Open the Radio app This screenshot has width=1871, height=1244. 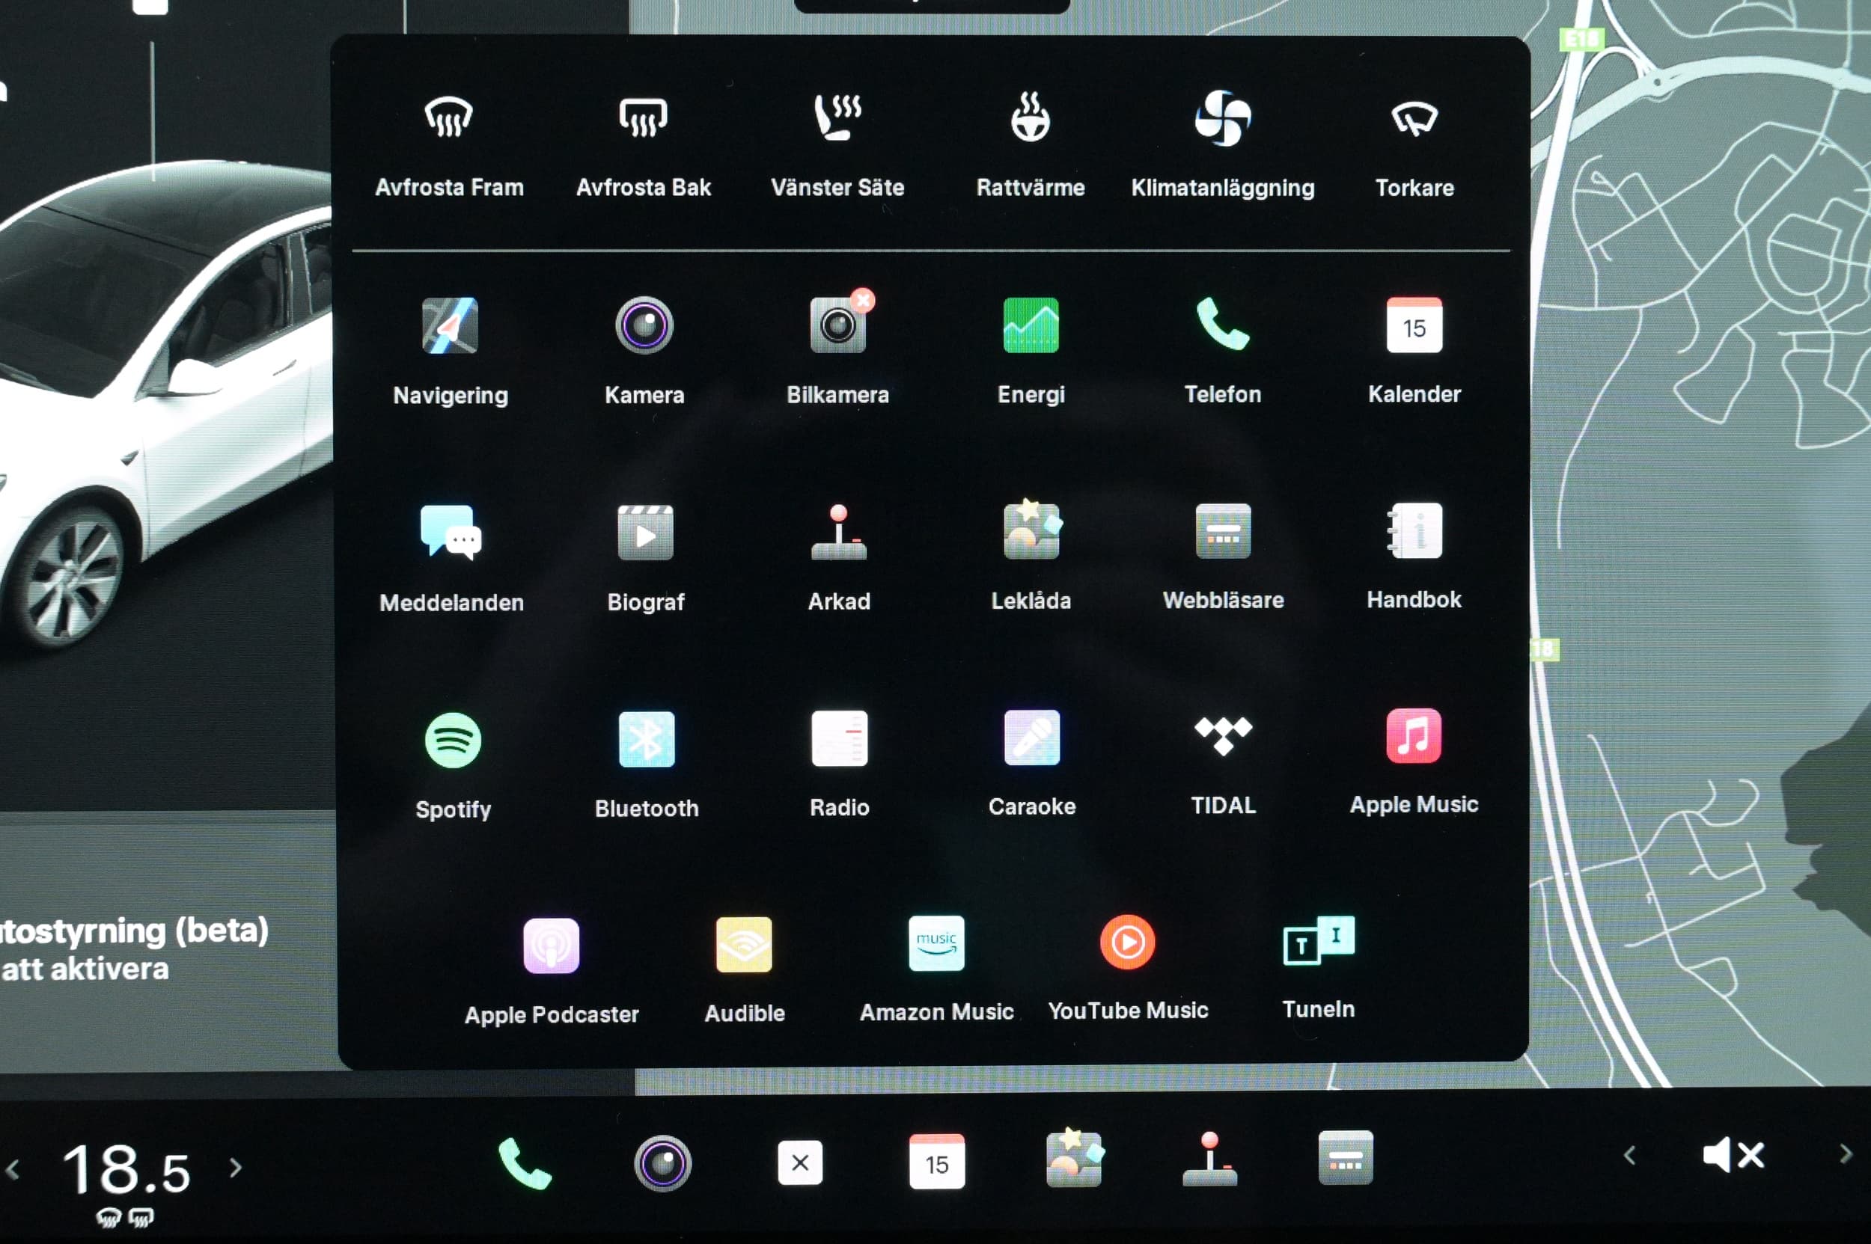coord(839,765)
